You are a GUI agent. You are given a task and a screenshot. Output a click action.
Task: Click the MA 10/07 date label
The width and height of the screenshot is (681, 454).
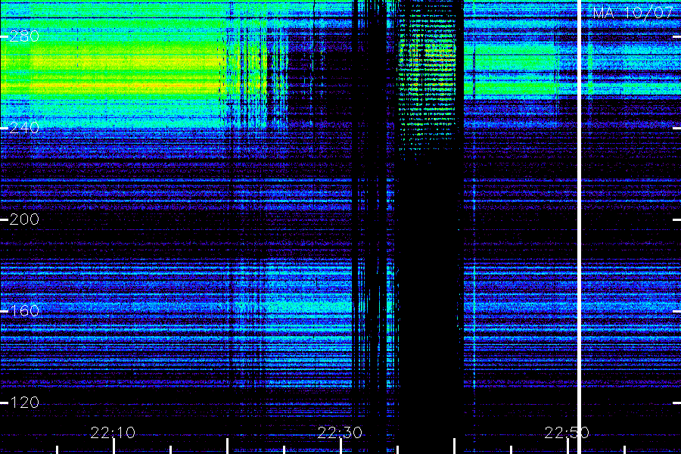pyautogui.click(x=633, y=13)
